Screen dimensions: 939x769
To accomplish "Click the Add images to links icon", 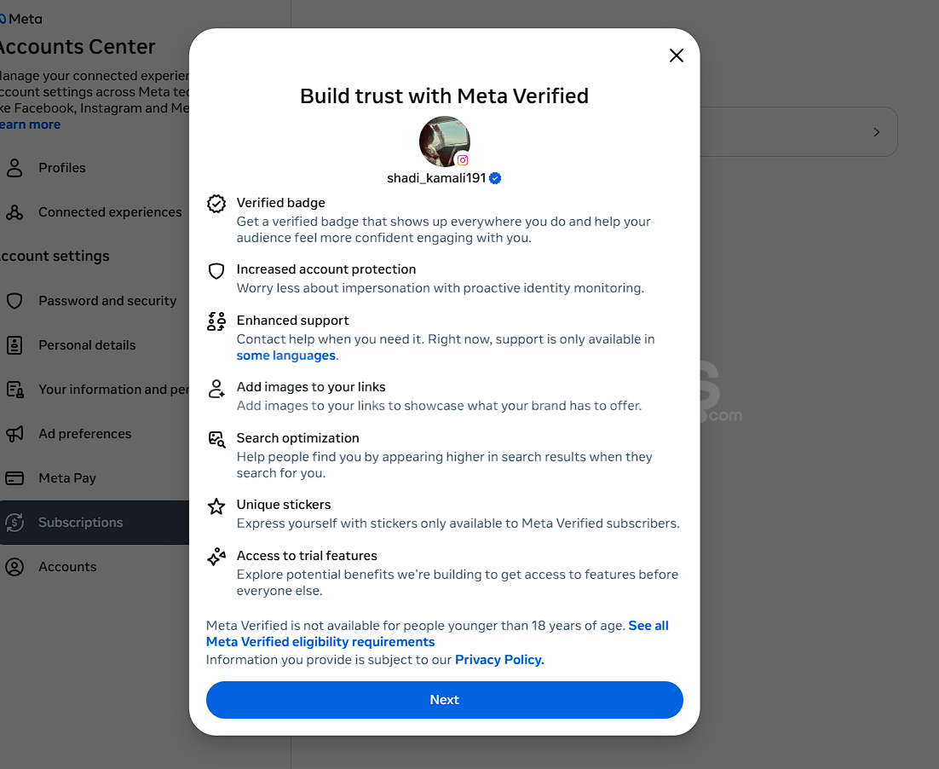I will [x=216, y=389].
